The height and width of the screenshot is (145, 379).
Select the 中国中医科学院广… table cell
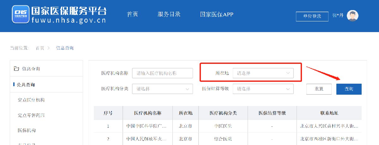(x=147, y=126)
